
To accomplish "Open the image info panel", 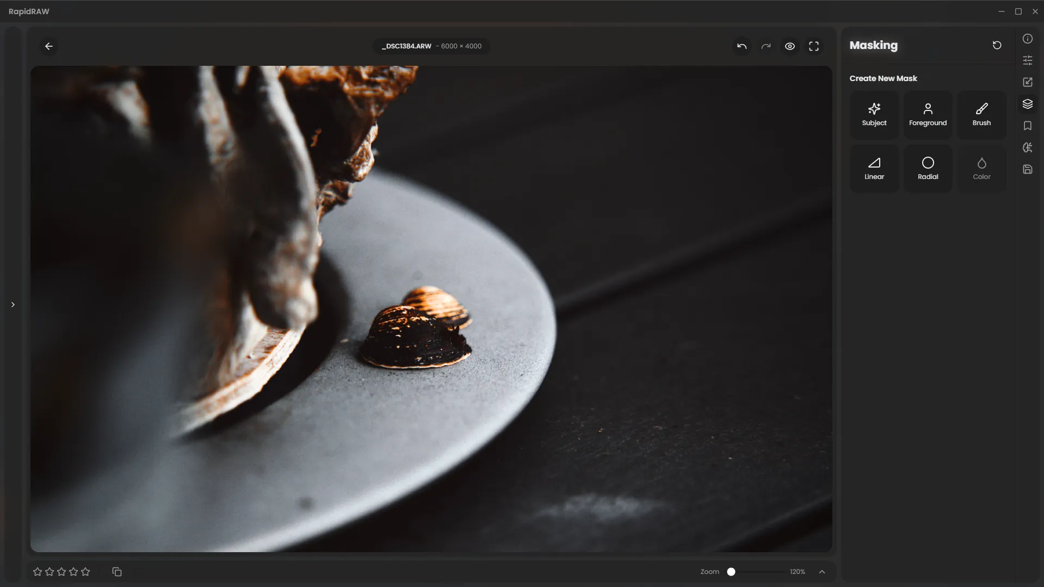I will pos(1027,39).
